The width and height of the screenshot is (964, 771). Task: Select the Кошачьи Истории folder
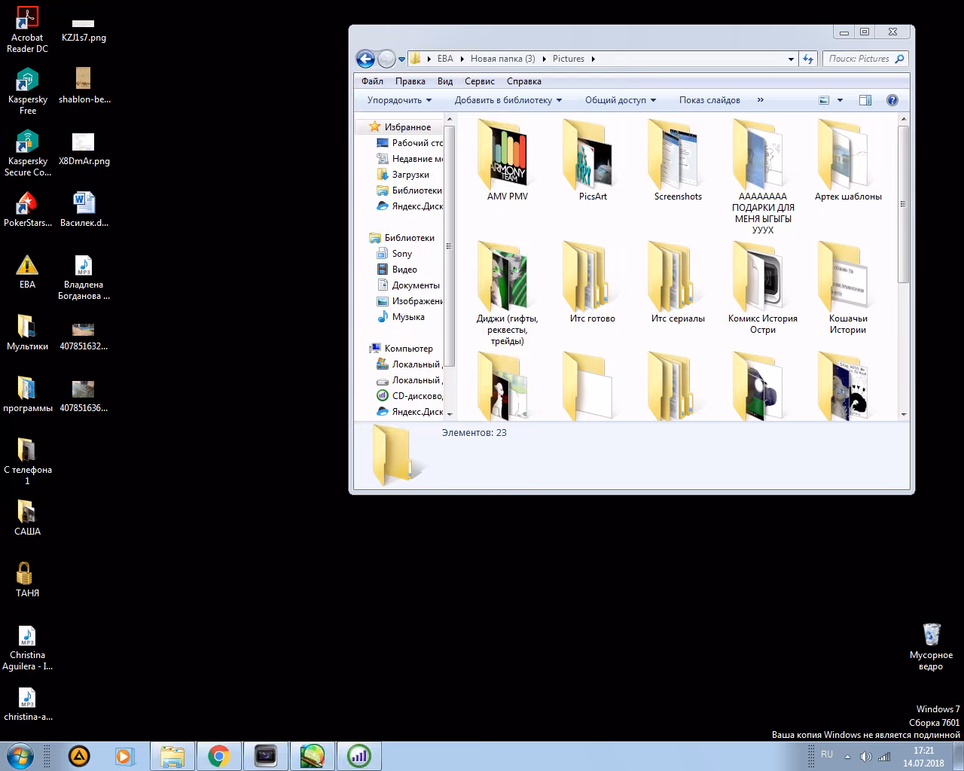pos(848,288)
